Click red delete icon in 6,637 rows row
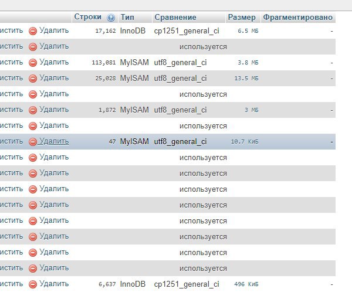The height and width of the screenshot is (292, 352). 33,284
